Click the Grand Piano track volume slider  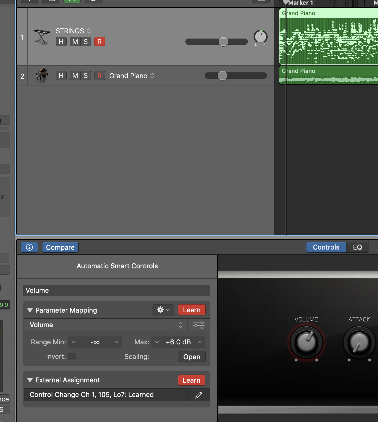point(236,76)
